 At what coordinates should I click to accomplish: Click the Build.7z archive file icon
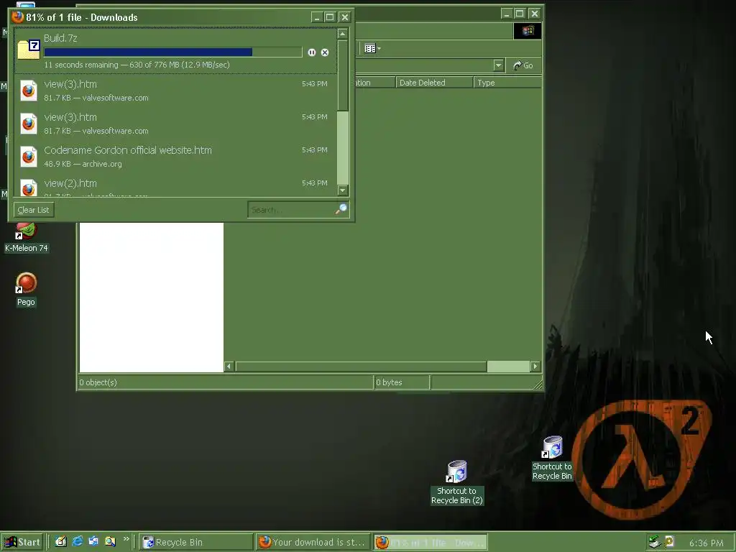point(29,50)
